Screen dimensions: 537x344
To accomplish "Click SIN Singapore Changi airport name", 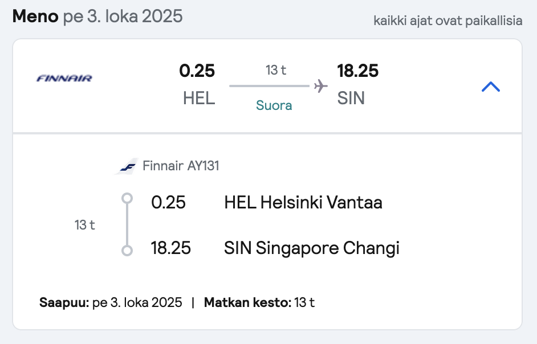I will pos(312,248).
